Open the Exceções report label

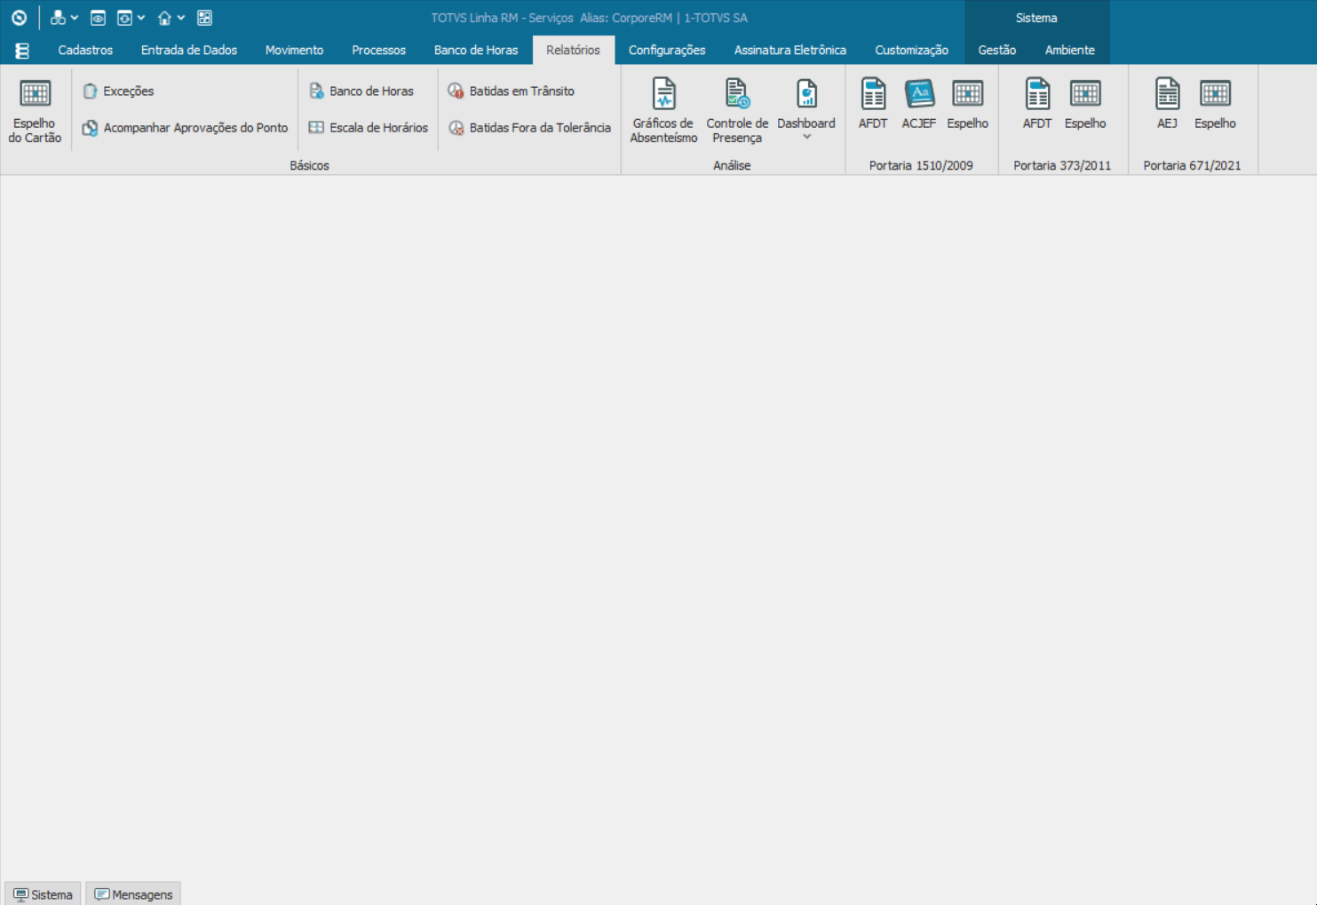[129, 91]
